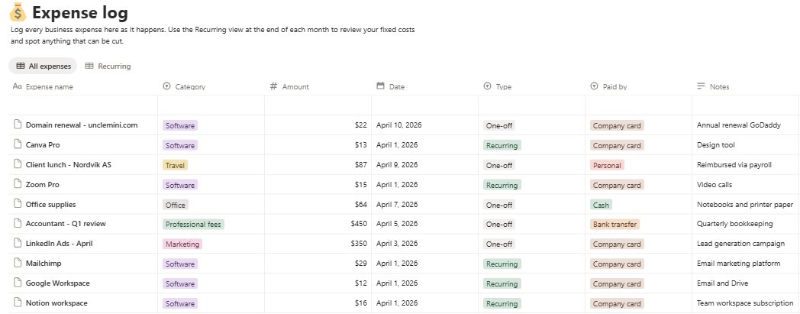
Task: Click the table icon on Recurring tab
Action: click(x=89, y=66)
